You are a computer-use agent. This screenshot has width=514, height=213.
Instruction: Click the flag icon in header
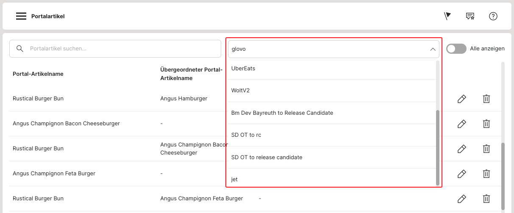pos(447,16)
